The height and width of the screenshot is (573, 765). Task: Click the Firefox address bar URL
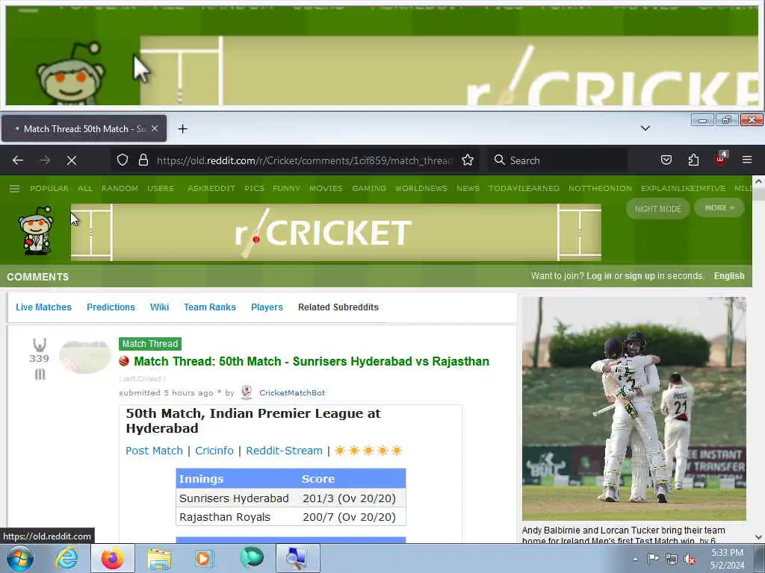305,160
